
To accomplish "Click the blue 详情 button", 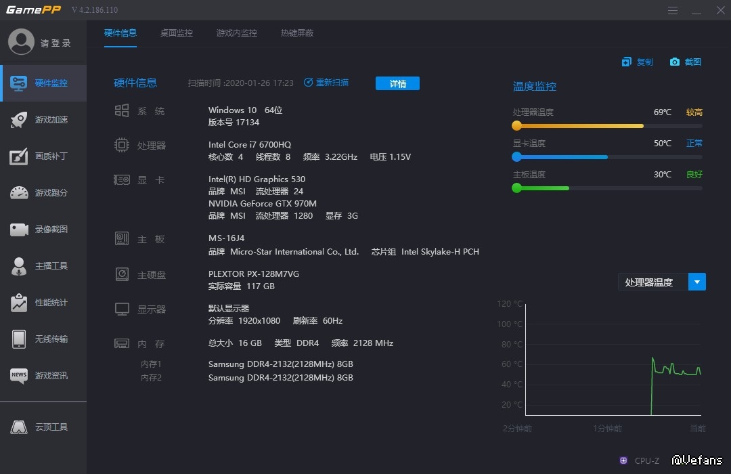I will point(397,83).
